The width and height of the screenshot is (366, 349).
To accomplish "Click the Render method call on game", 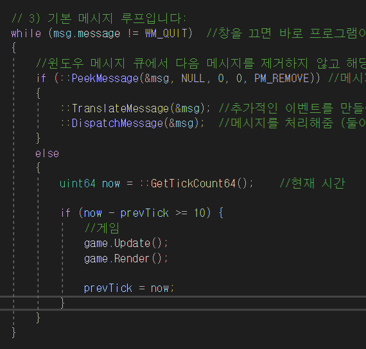I will point(132,259).
